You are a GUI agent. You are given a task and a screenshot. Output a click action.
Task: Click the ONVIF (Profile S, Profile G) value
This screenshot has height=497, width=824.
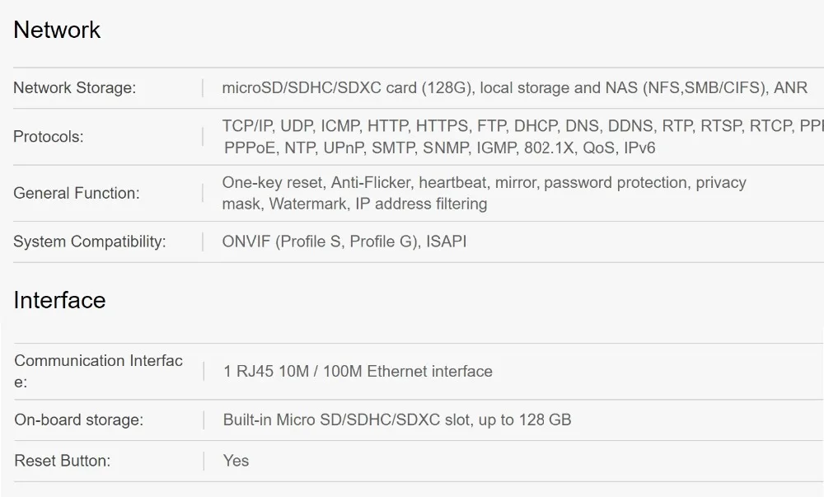320,242
